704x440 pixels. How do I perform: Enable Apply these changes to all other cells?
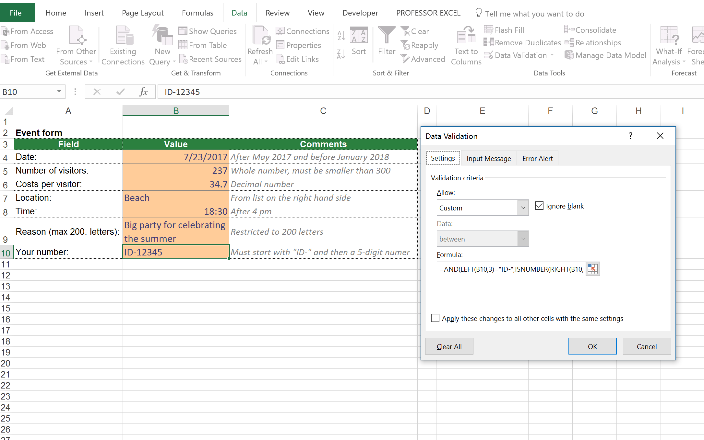tap(435, 318)
